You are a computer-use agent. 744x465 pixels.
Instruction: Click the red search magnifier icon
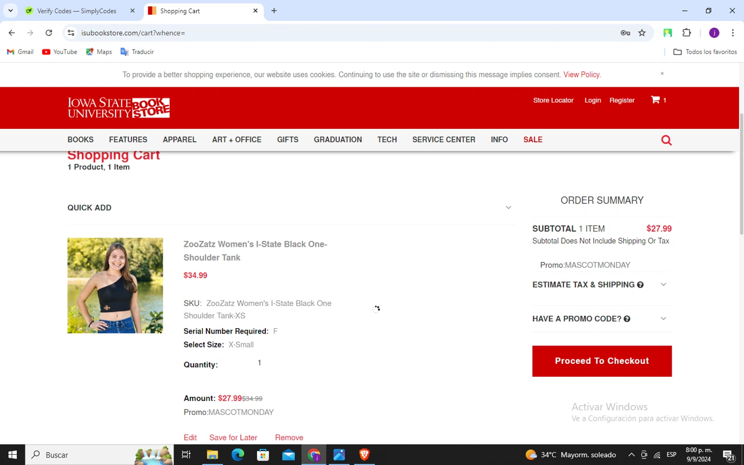666,140
